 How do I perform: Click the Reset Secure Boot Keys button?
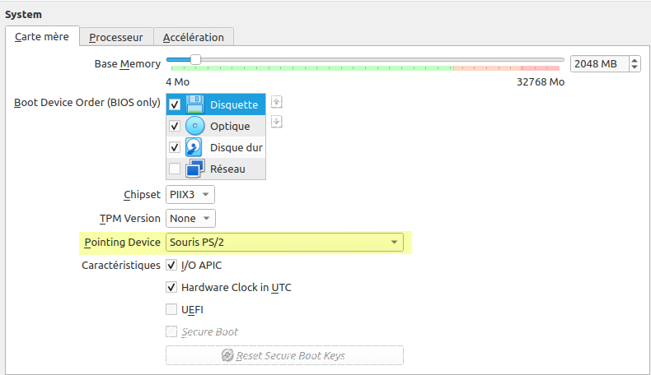tap(284, 355)
